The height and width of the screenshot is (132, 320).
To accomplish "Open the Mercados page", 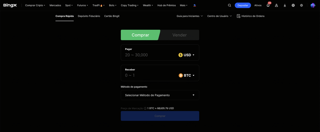I will 55,5.
